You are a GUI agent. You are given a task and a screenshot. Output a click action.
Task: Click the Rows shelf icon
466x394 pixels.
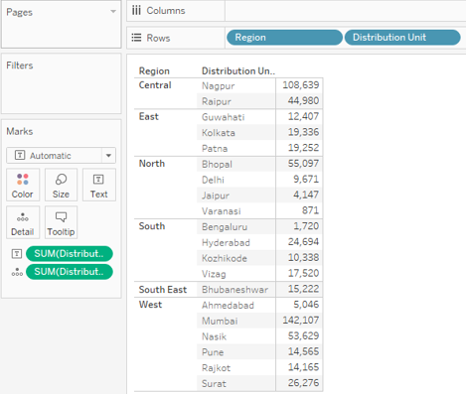coord(136,38)
